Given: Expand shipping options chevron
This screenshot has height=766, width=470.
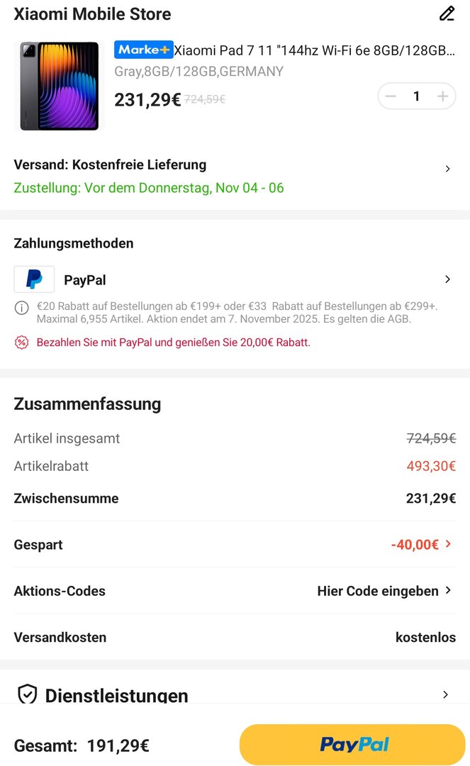Looking at the screenshot, I should (447, 169).
